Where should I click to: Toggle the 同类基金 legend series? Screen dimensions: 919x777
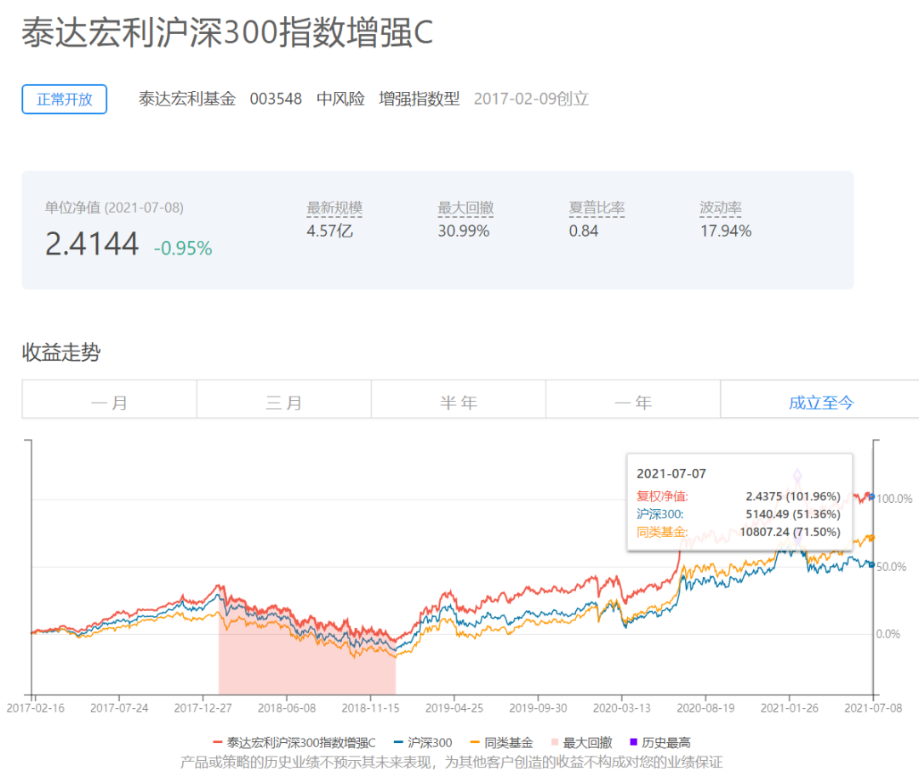(x=502, y=742)
